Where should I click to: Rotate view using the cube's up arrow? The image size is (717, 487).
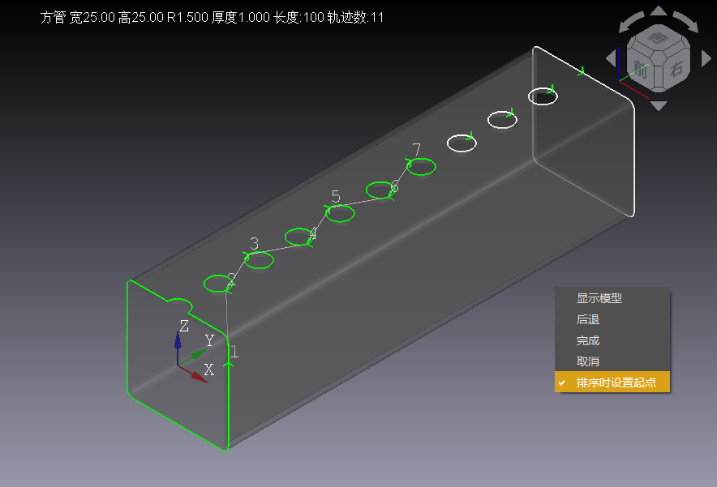[659, 11]
